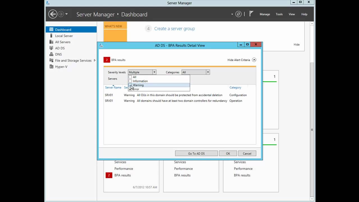The image size is (359, 202).
Task: Open BPA results in the middle tile
Action: pos(182,175)
